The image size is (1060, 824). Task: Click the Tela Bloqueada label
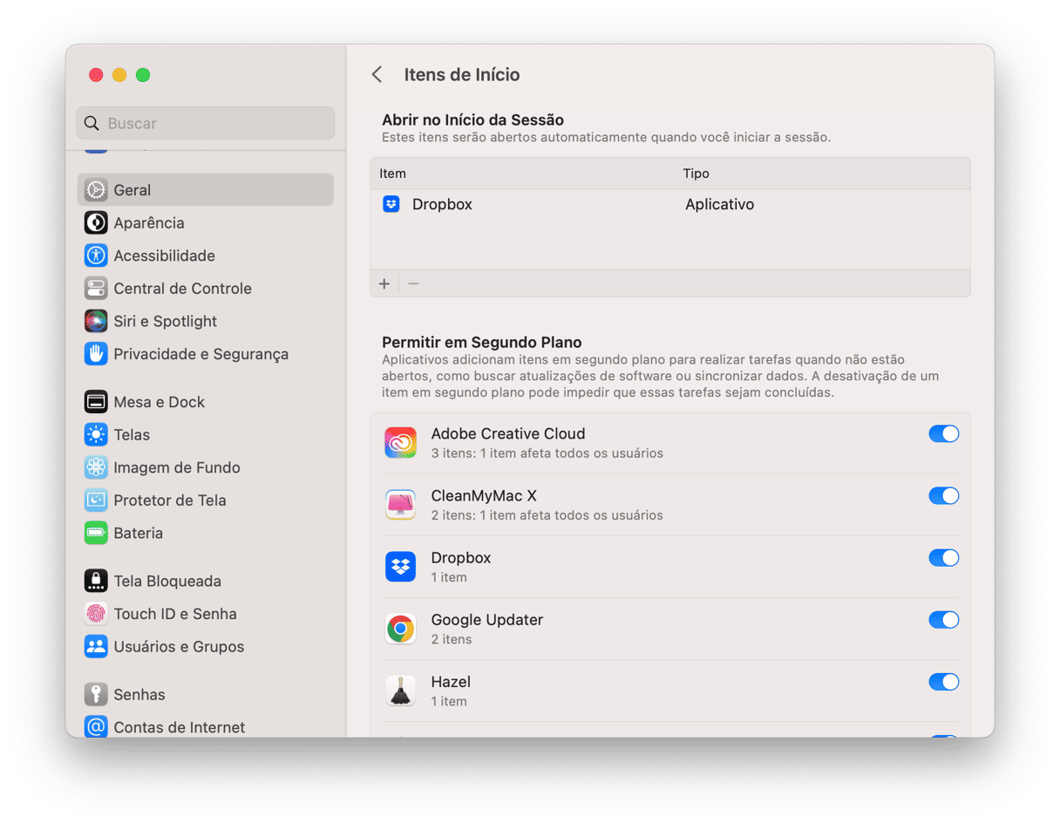[x=167, y=581]
